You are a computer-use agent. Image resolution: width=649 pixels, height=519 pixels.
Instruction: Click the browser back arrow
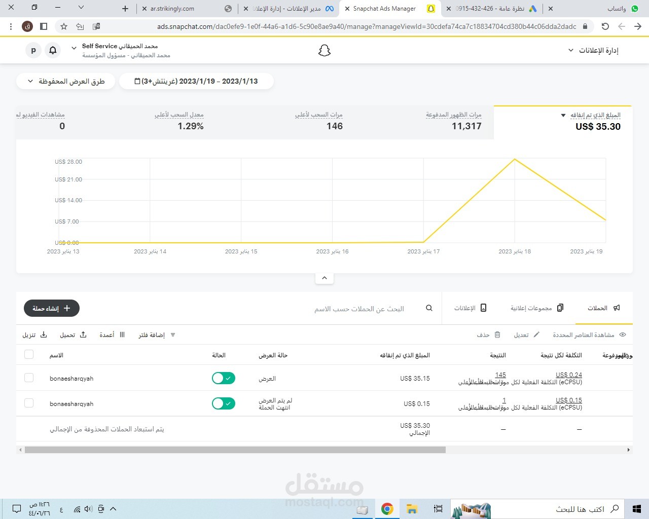pyautogui.click(x=622, y=26)
